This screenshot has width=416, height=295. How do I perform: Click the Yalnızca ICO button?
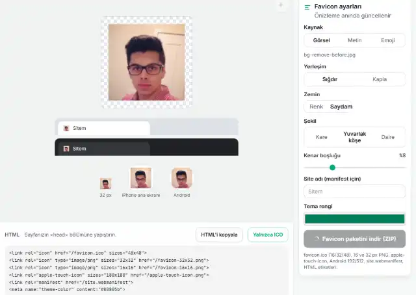coord(268,235)
